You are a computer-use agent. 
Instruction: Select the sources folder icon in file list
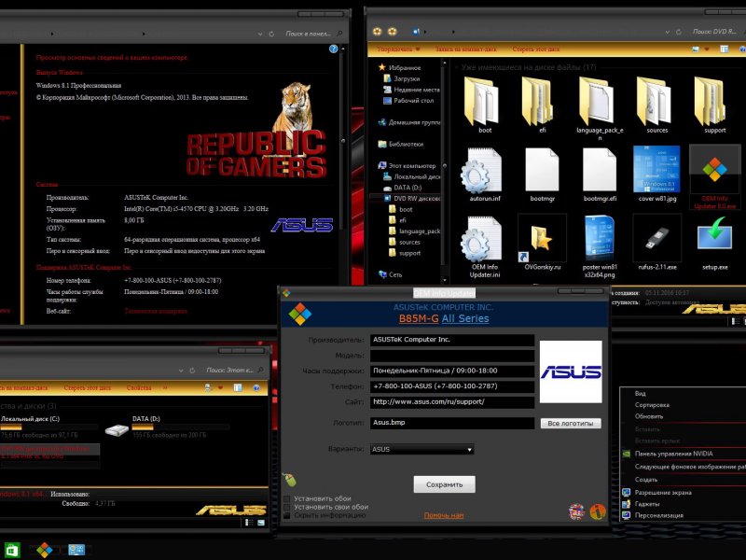[656, 102]
